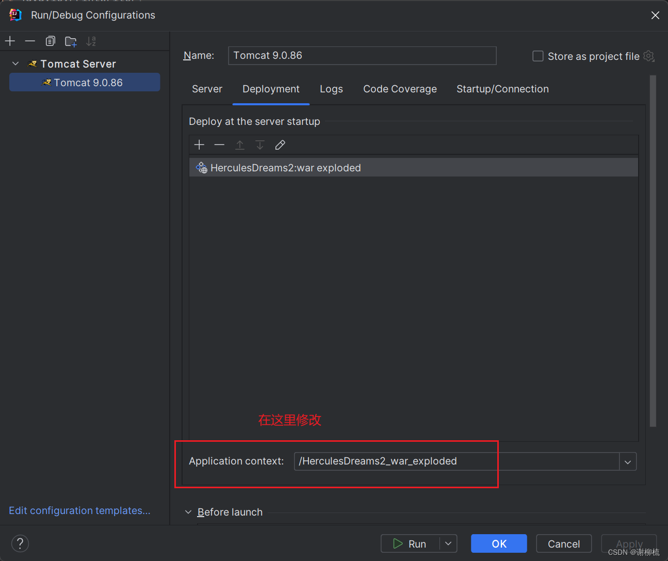Click the Application context text field
This screenshot has width=668, height=561.
457,461
